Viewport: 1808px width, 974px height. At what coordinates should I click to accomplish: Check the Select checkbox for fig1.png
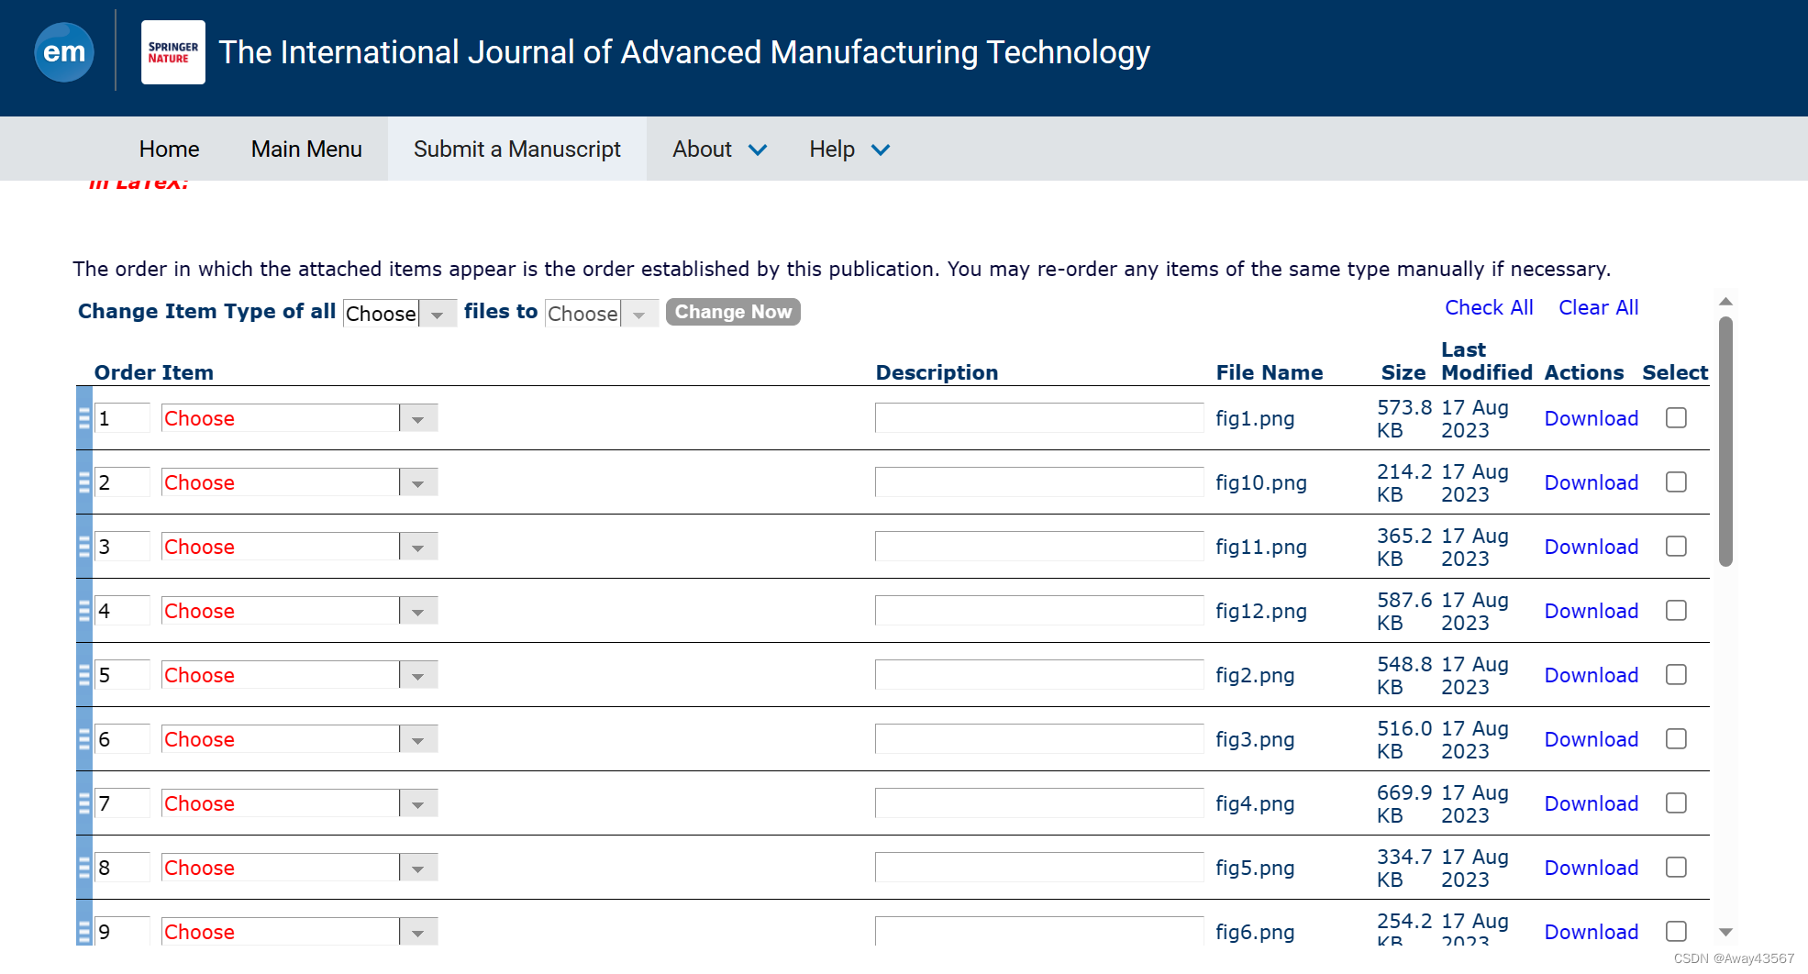tap(1676, 417)
